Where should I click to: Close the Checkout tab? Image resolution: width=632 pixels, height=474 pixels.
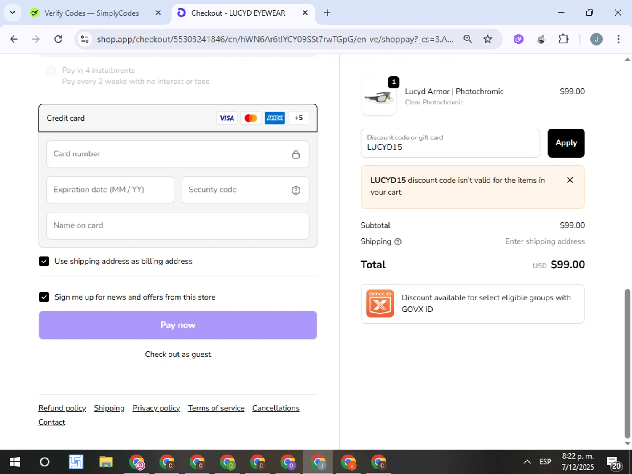(305, 13)
